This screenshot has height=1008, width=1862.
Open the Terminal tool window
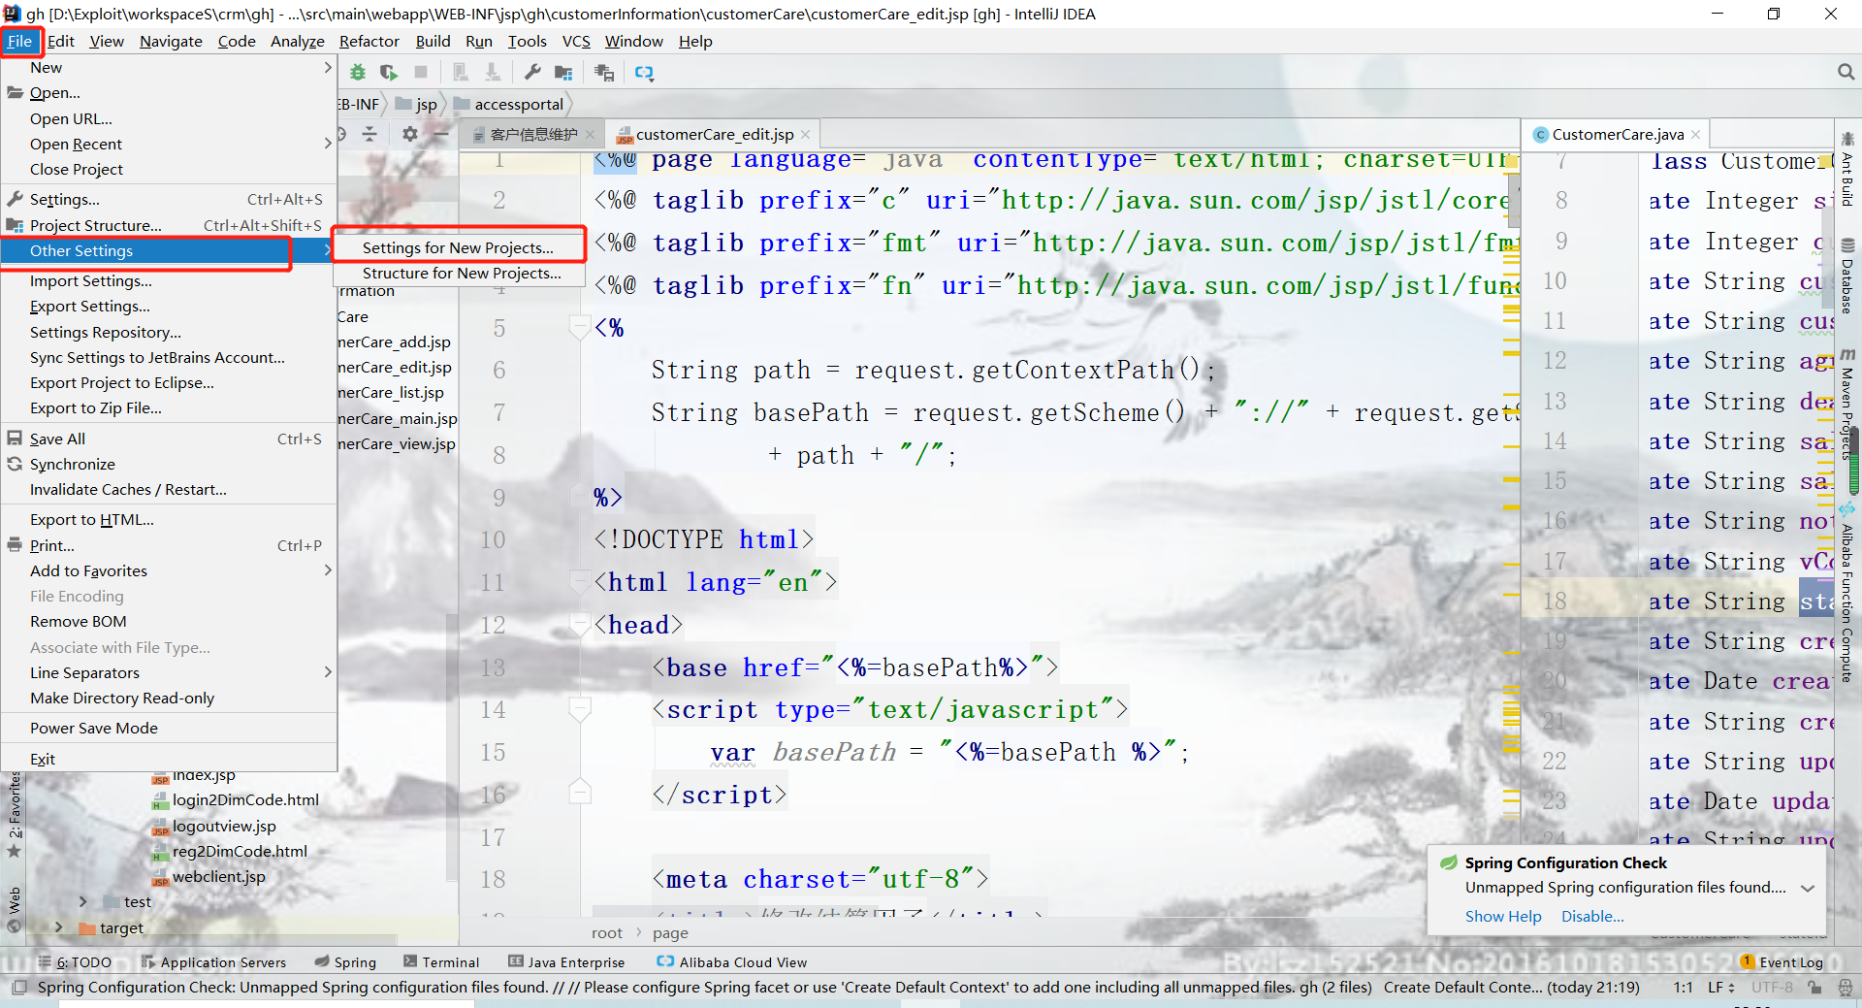click(441, 962)
